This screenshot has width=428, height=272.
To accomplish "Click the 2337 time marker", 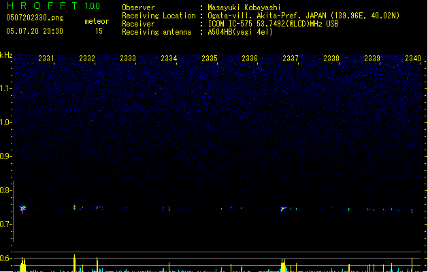I will click(x=291, y=58).
